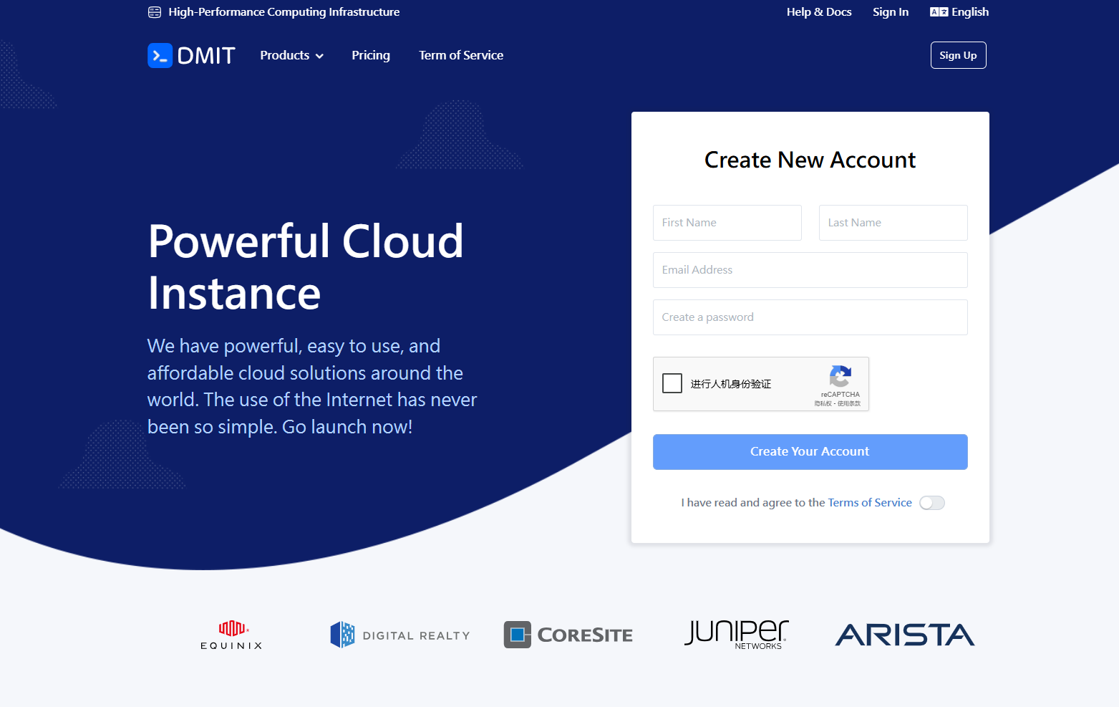Click the DMIT terminal logo icon

click(x=160, y=56)
